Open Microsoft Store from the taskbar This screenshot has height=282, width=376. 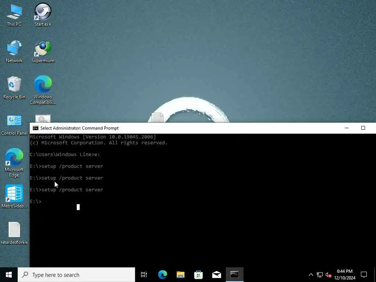[198, 275]
